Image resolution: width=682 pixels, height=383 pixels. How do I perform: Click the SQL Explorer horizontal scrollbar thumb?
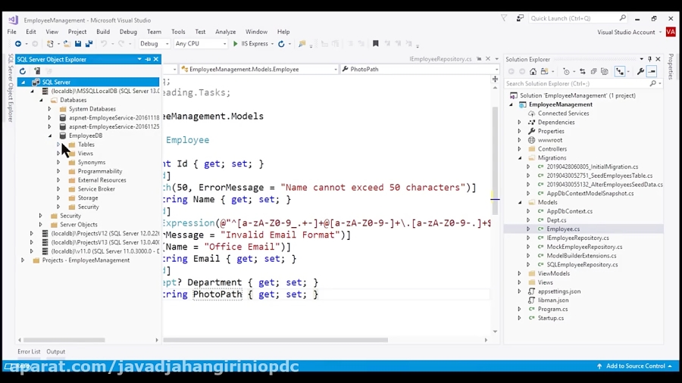[64, 340]
